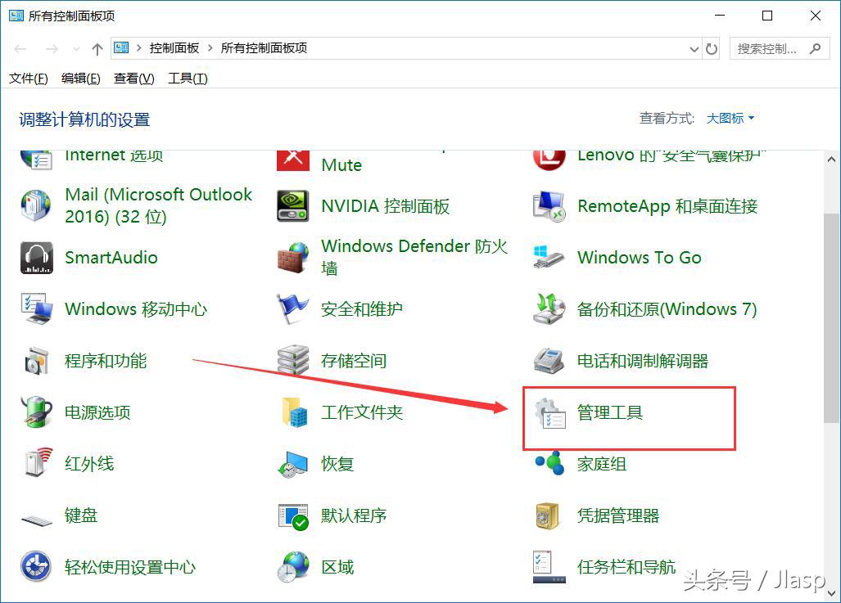The width and height of the screenshot is (841, 603).
Task: Click 所有控制面板项 breadcrumb
Action: click(264, 48)
